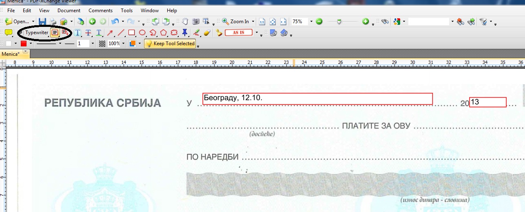Select the Pencil drawing tool

[197, 33]
